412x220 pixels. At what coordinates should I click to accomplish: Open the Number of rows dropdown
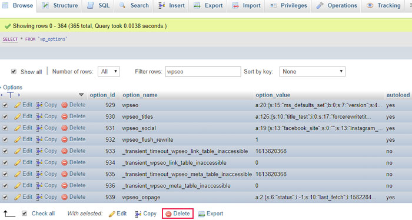pyautogui.click(x=109, y=71)
